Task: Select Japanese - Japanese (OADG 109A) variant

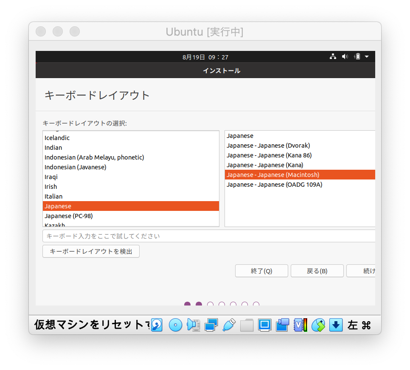Action: 300,185
